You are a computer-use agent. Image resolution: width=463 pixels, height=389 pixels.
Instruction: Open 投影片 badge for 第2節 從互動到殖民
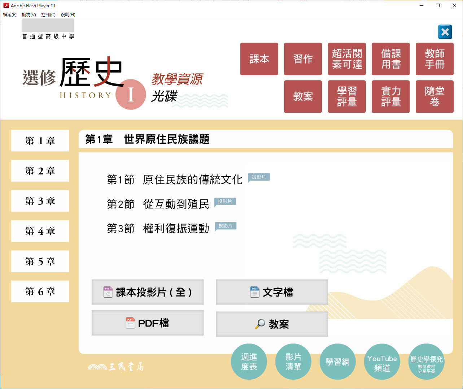coord(225,202)
